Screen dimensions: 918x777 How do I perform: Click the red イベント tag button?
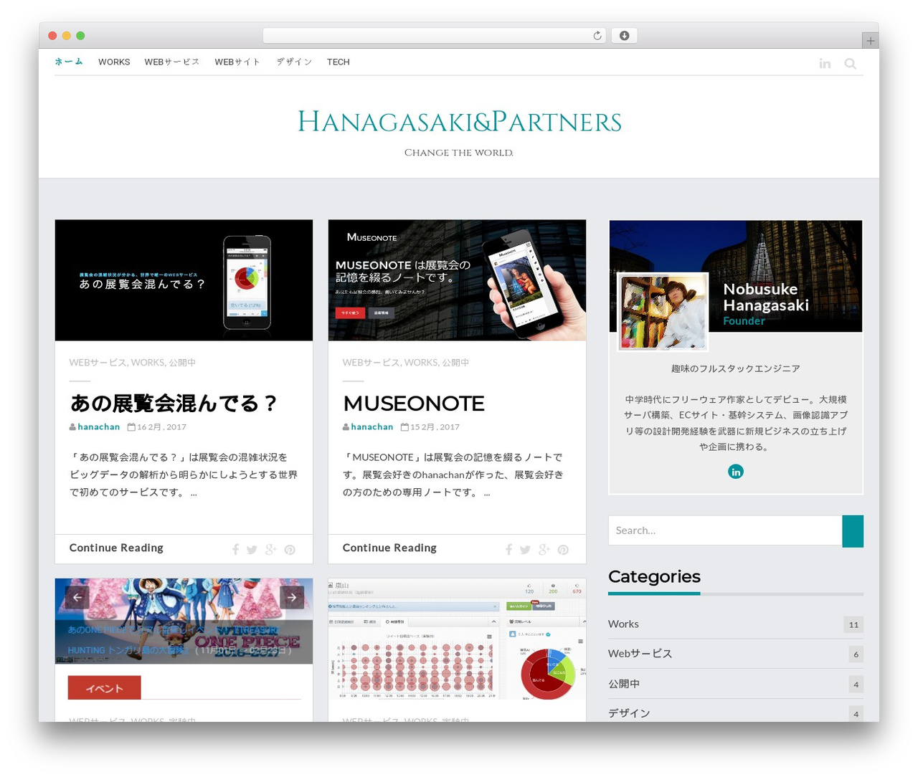point(105,688)
